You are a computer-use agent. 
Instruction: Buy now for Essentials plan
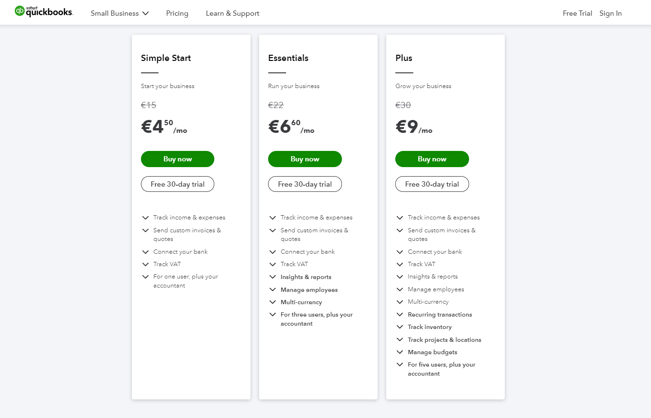(305, 159)
